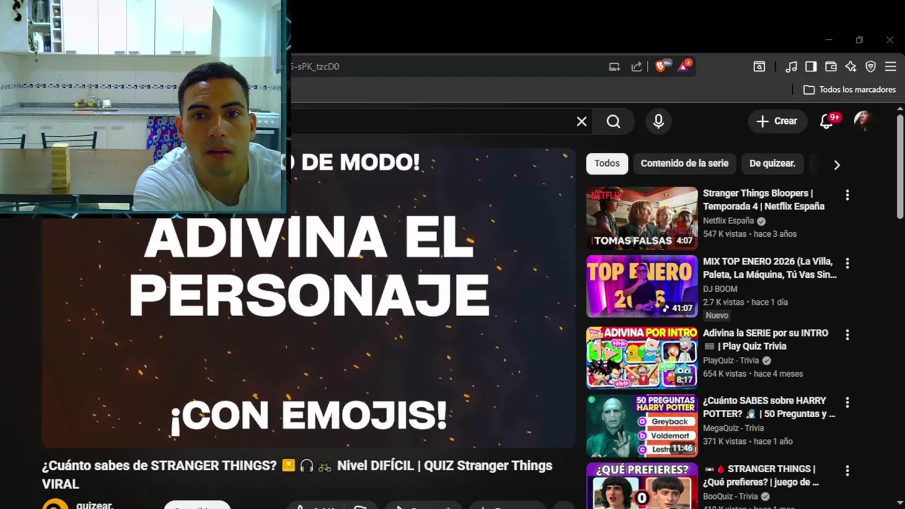Start voice search with microphone
Viewport: 905px width, 509px height.
coord(658,122)
